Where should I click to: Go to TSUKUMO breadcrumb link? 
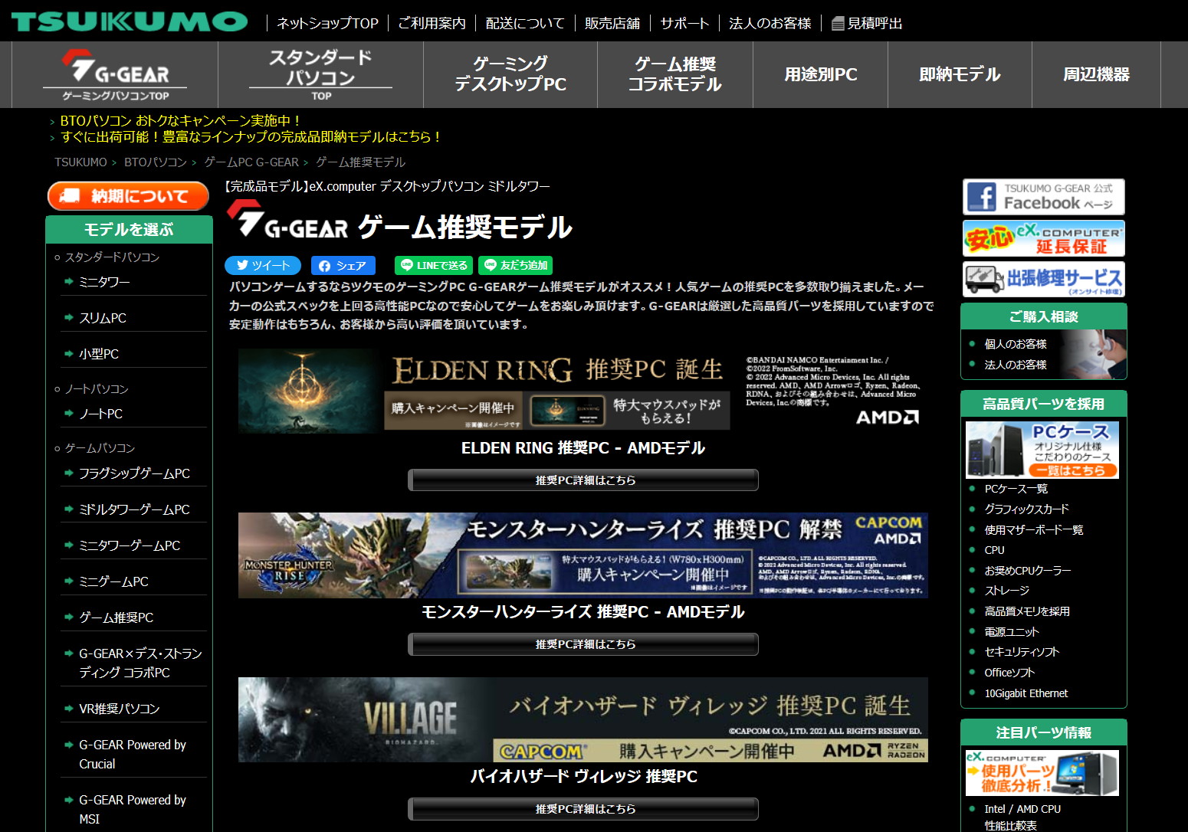tap(80, 162)
